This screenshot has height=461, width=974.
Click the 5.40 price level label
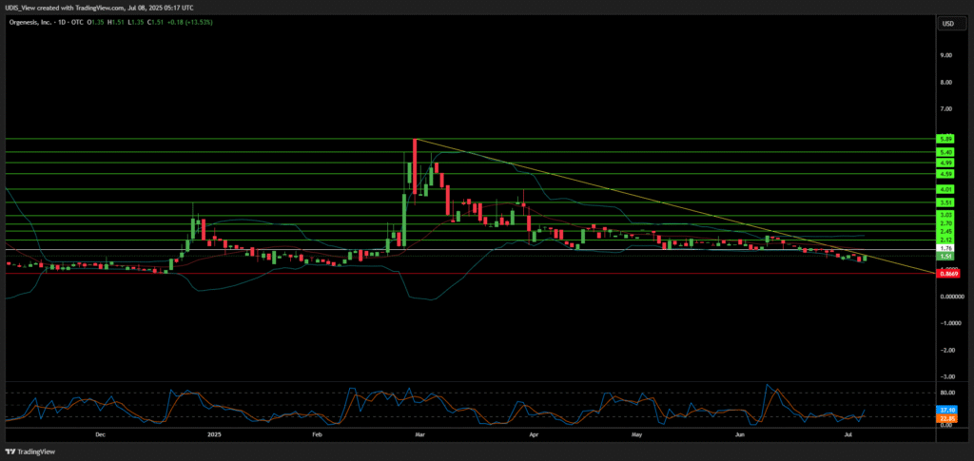pyautogui.click(x=945, y=152)
